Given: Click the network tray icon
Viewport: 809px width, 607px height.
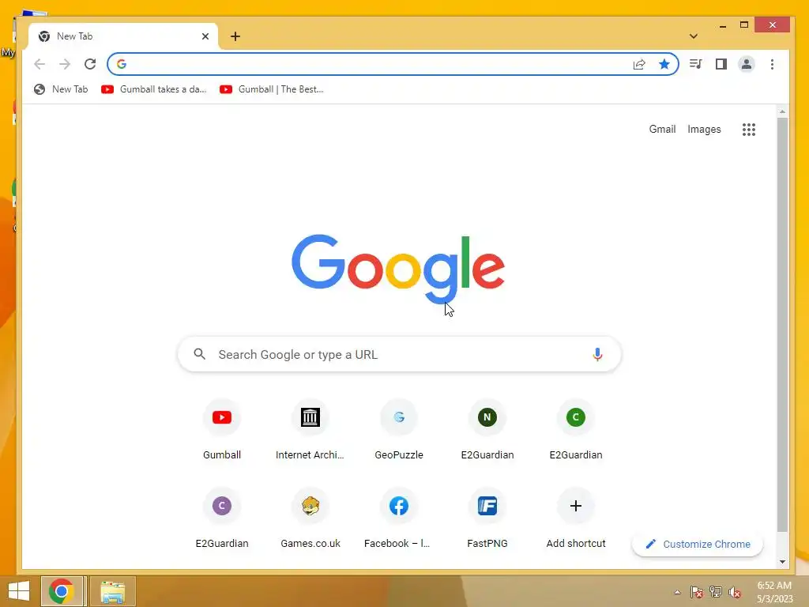Looking at the screenshot, I should [x=716, y=592].
